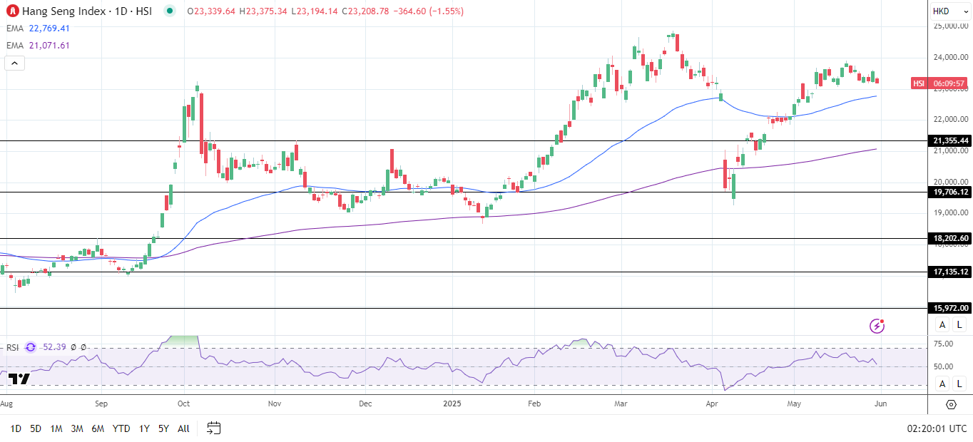Toggle log scale L on the price pane
Screen dimensions: 973x442
959,325
